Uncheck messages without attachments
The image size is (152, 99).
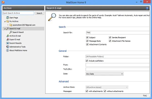coord(105,91)
